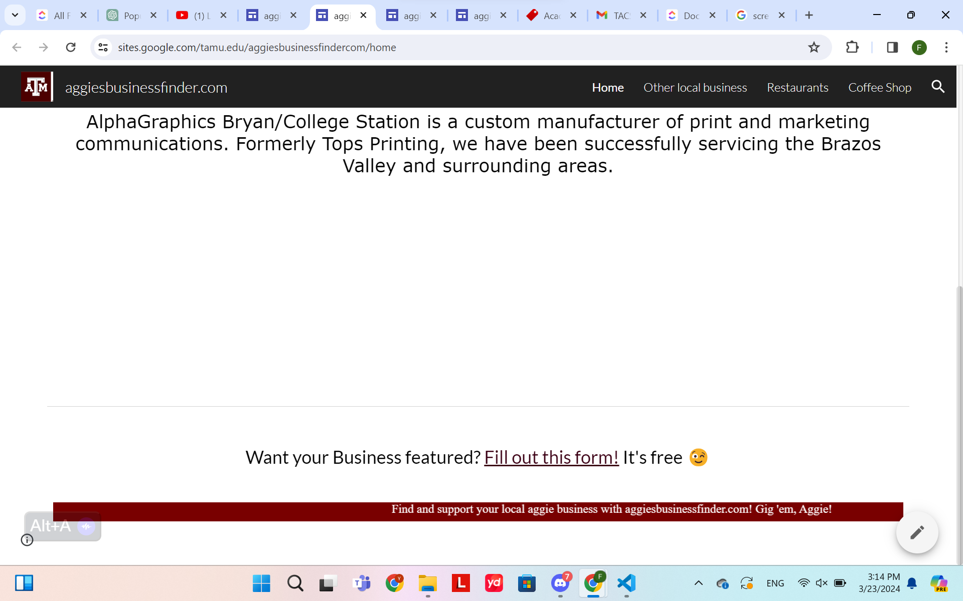This screenshot has width=963, height=601.
Task: Open the Coffee Shop nav item
Action: click(x=879, y=88)
